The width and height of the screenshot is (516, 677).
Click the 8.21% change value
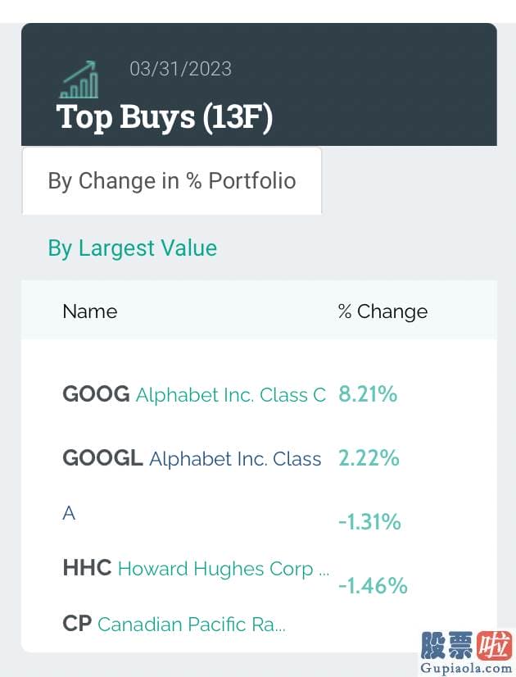[368, 393]
